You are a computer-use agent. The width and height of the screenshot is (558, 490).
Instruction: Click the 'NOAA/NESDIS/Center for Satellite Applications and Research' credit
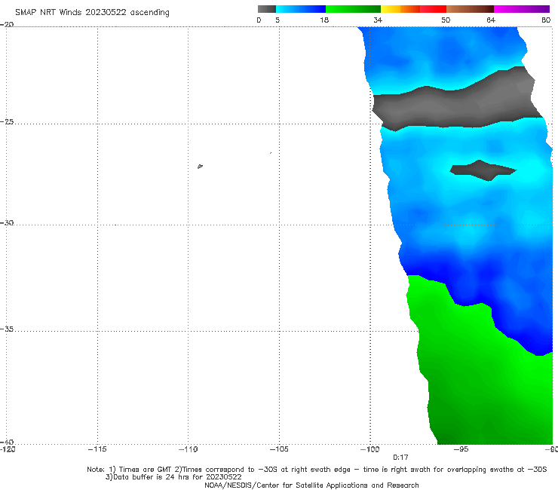click(x=311, y=485)
